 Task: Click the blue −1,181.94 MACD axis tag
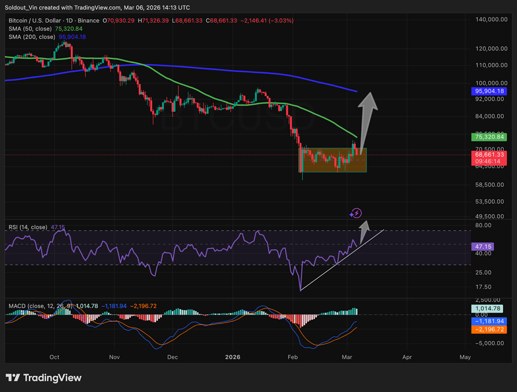pos(489,321)
